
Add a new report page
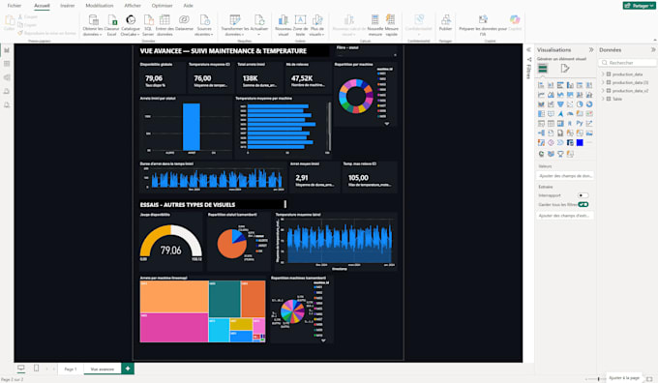[128, 368]
